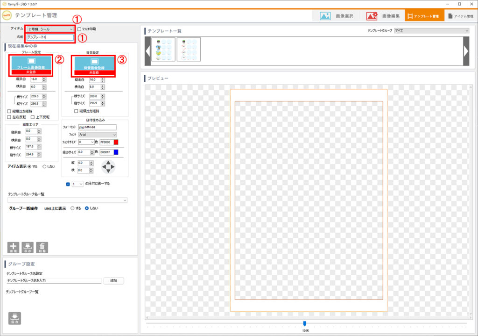This screenshot has width=478, height=336.
Task: Switch to the 画像編集 tab
Action: tap(383, 15)
